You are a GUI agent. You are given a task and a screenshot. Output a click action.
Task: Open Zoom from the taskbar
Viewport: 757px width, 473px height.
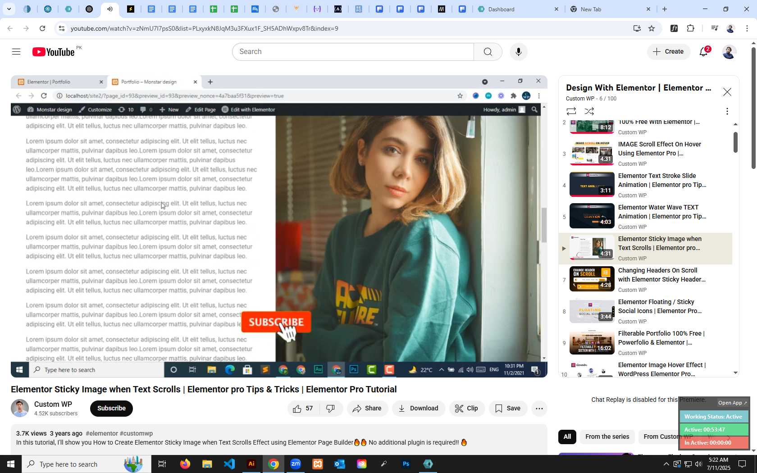(x=295, y=464)
